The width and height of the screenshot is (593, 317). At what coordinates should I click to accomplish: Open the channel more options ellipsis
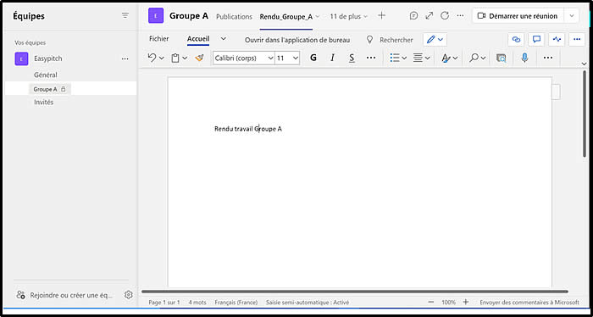(460, 16)
